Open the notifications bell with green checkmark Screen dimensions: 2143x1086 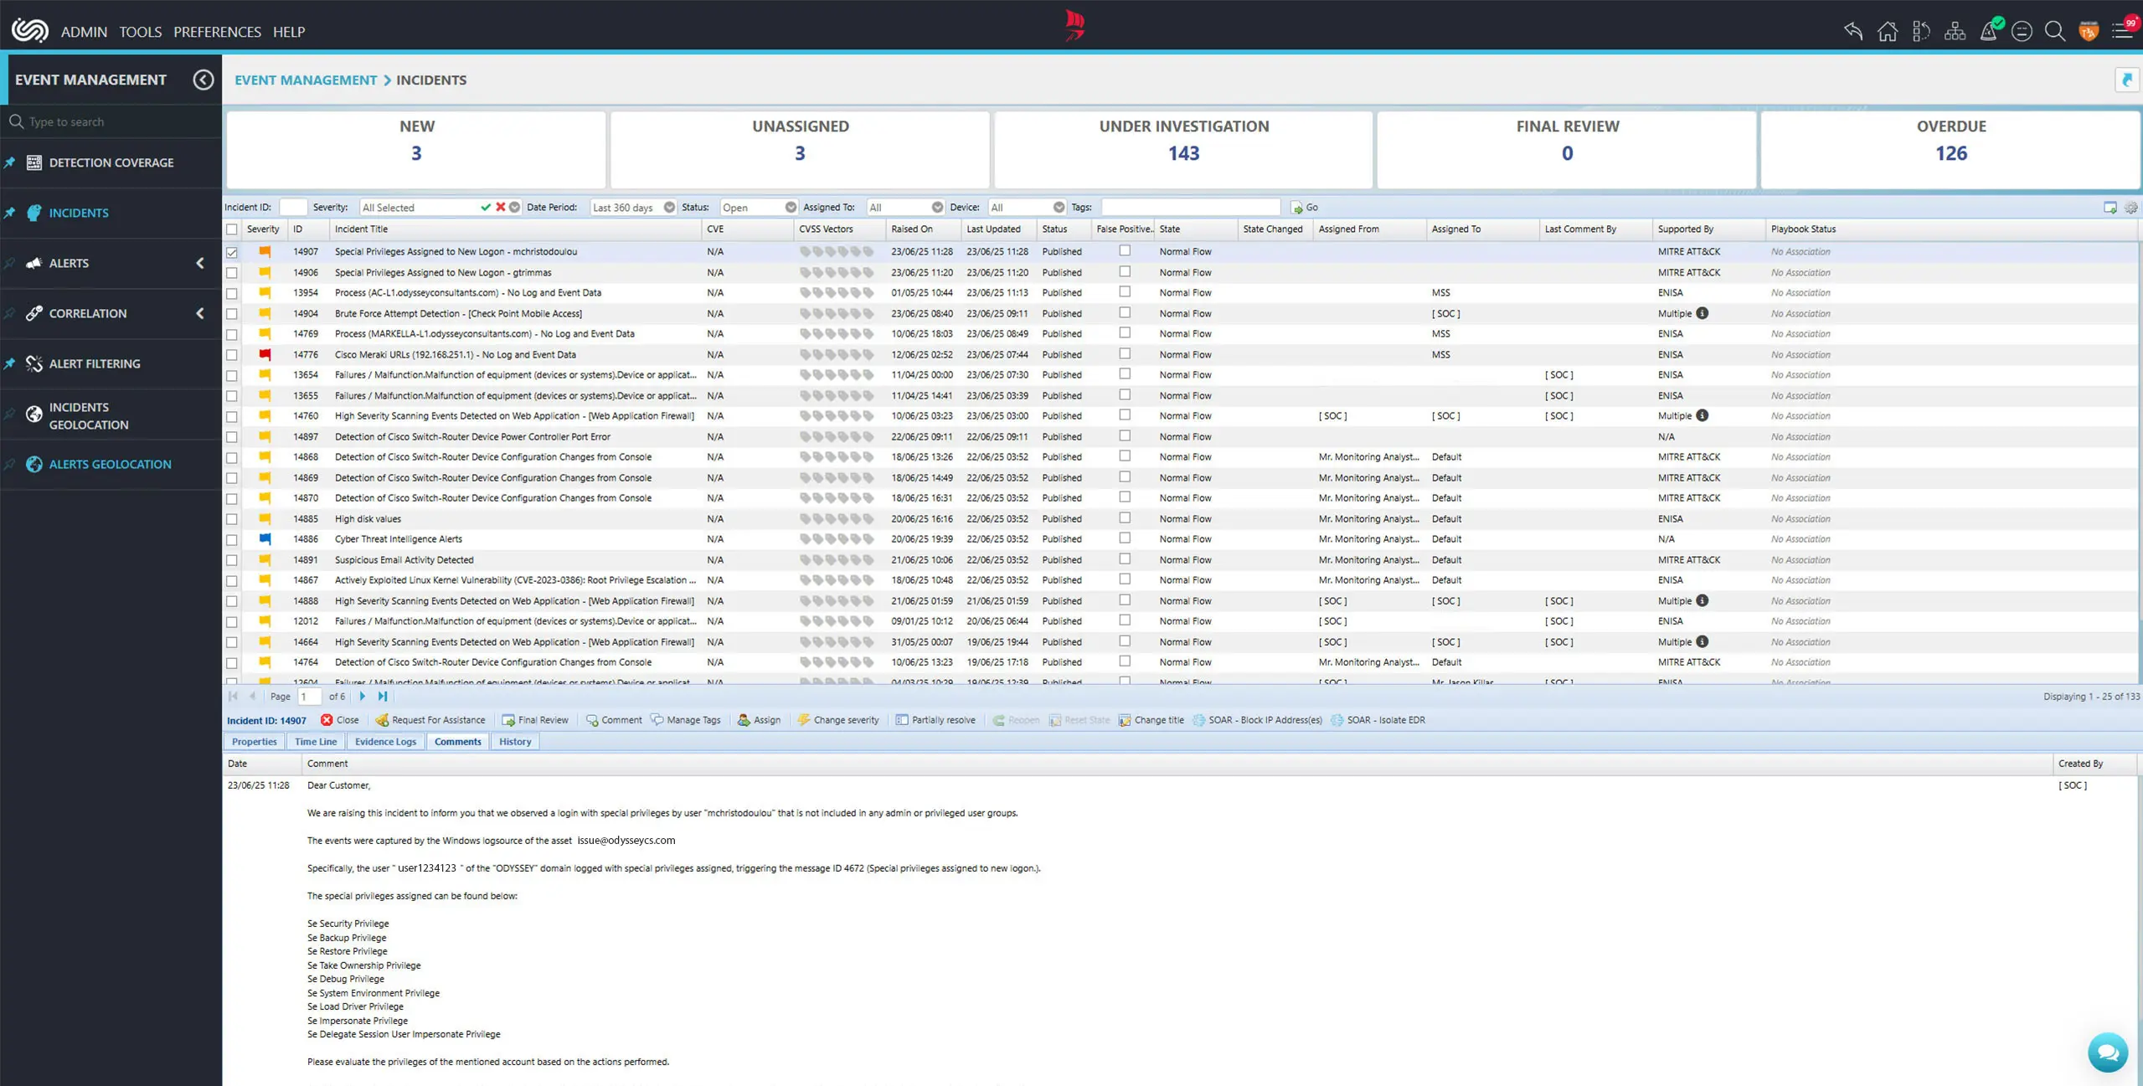click(x=1990, y=31)
